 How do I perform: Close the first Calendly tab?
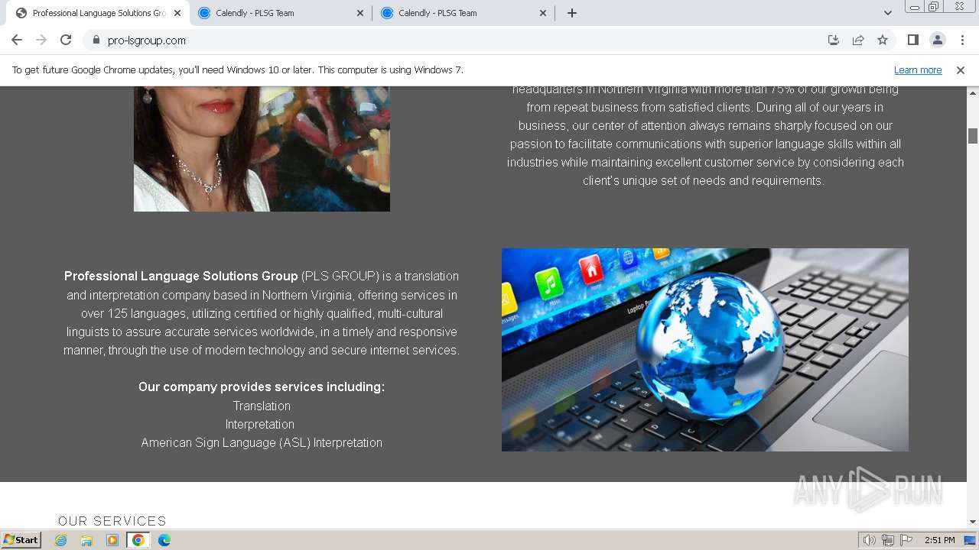pos(360,13)
